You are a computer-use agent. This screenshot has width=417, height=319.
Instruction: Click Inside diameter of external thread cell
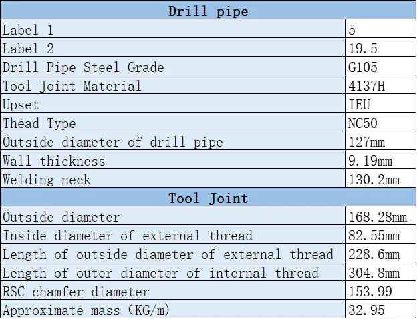tap(173, 234)
